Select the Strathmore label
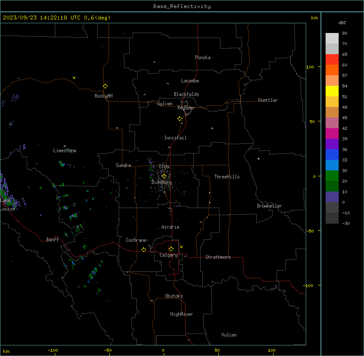Screen dimensions: 364x356 click(x=218, y=257)
